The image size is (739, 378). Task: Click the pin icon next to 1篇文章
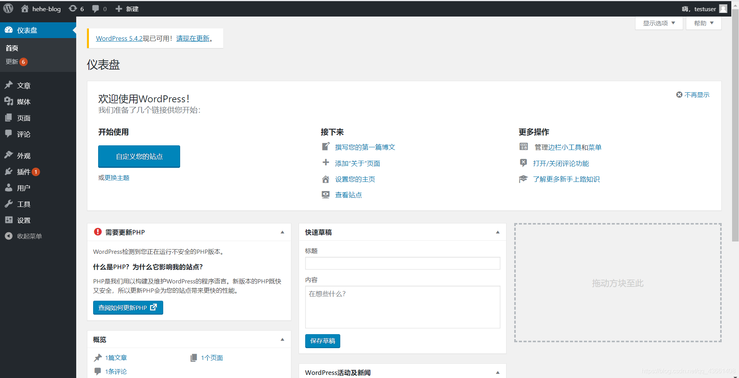[x=98, y=358]
